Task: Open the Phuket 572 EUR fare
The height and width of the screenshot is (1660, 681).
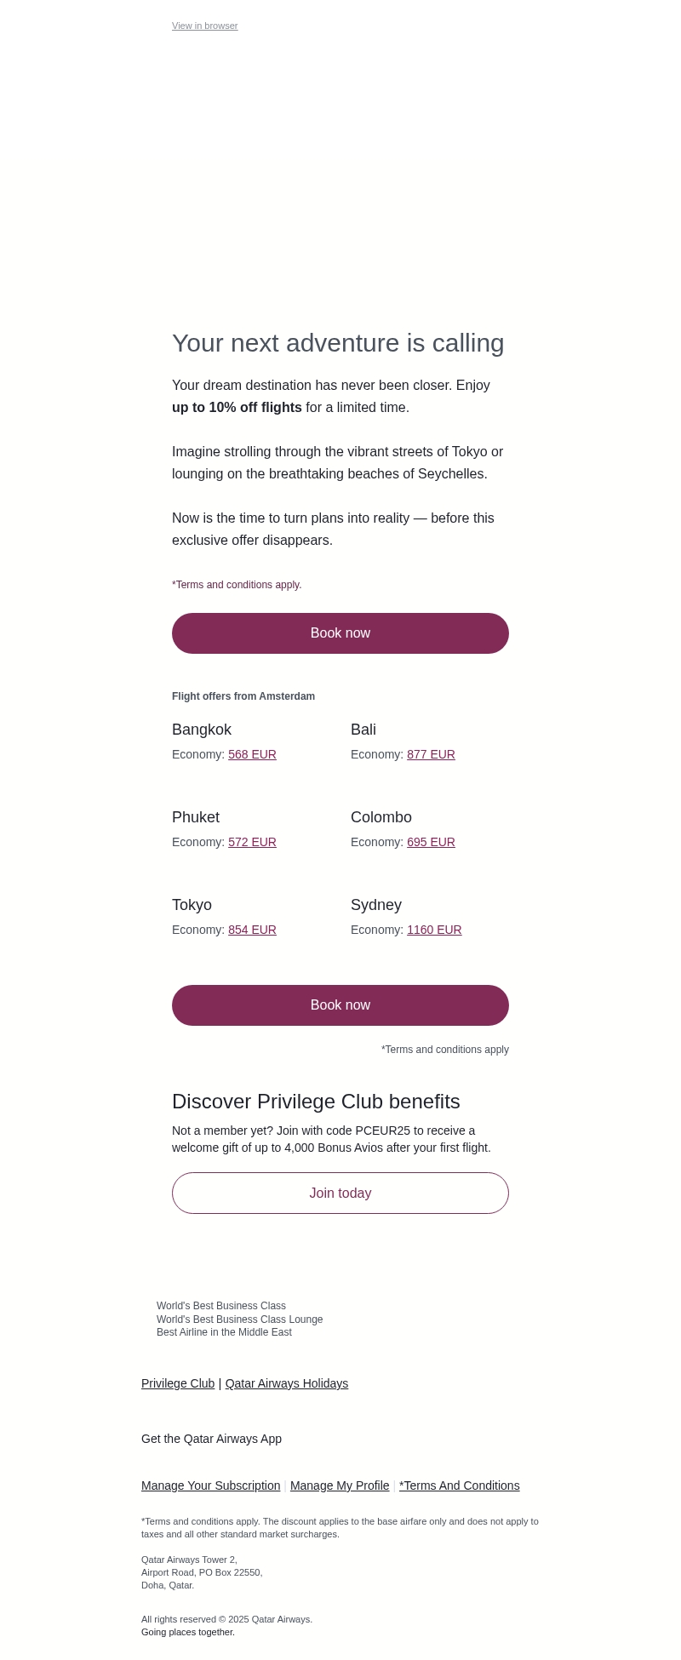Action: pyautogui.click(x=252, y=843)
